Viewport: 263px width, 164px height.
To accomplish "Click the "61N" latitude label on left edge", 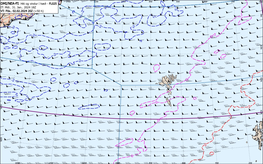I will click(1, 107).
